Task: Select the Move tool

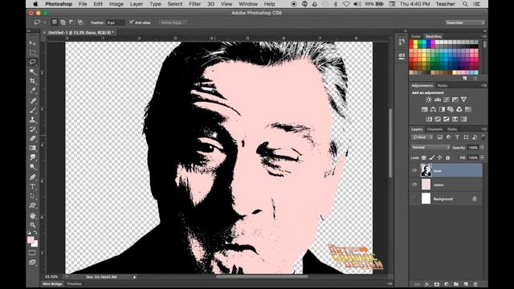Action: 32,43
